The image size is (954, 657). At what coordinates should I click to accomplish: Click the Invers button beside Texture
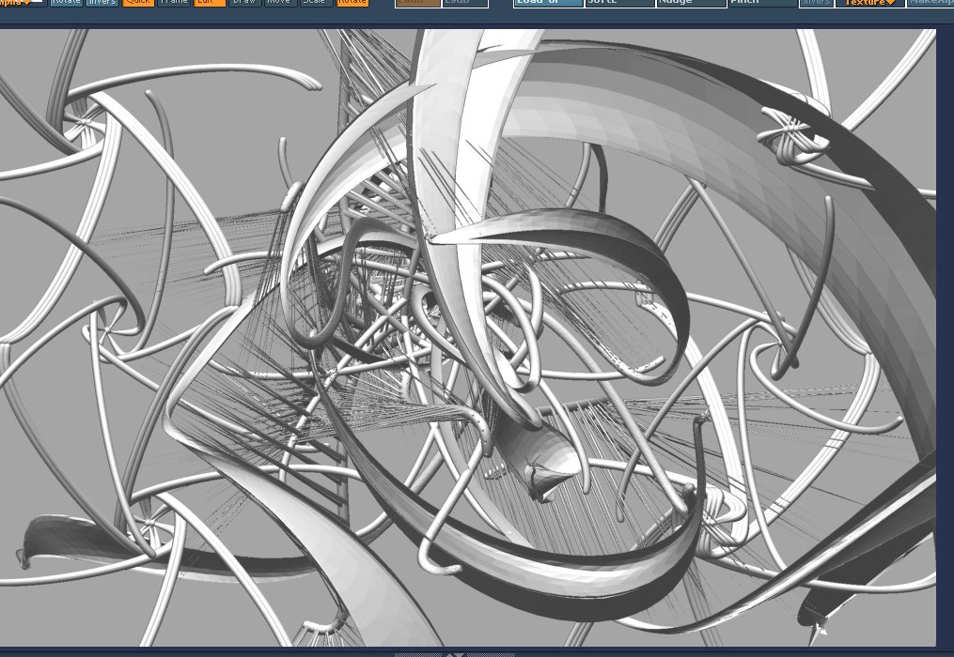coord(817,3)
